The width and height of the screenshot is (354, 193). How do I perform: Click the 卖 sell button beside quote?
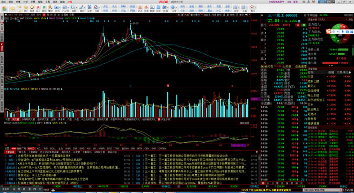(304, 25)
